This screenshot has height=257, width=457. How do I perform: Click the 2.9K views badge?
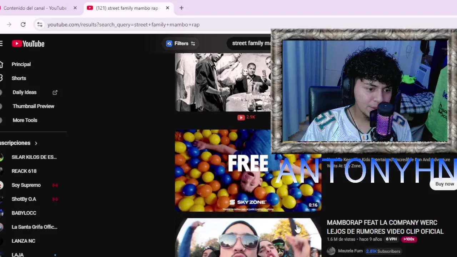coord(246,117)
